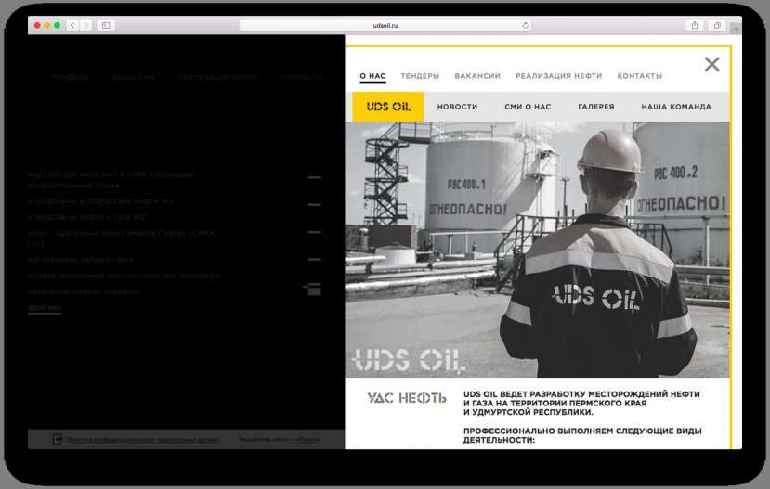The height and width of the screenshot is (489, 770).
Task: Open the Share button in the Safari toolbar
Action: point(695,25)
